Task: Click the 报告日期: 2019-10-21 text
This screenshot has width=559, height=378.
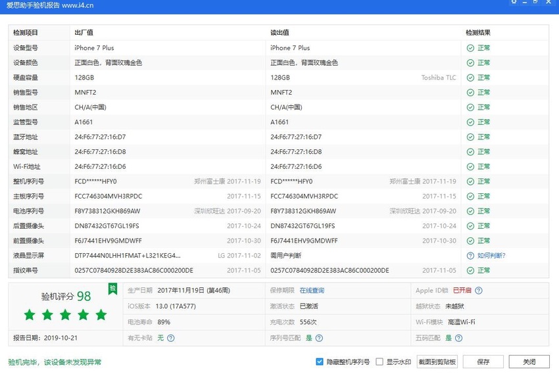Action: pos(45,338)
